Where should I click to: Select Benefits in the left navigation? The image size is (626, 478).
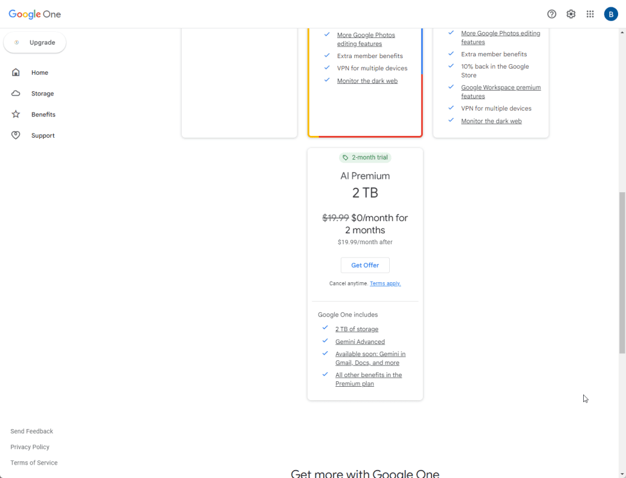pos(43,114)
